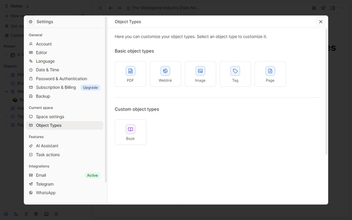Toggle the sidebar list icon

[x=100, y=8]
